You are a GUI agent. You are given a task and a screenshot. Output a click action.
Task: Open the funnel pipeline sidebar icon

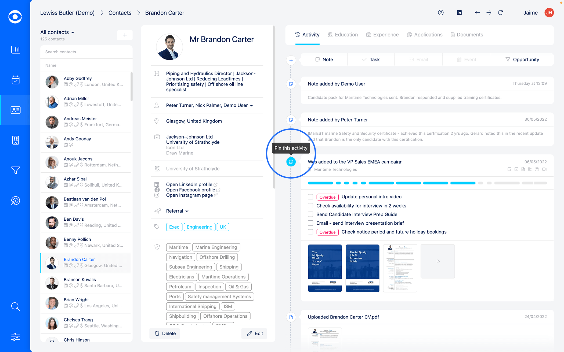coord(15,170)
